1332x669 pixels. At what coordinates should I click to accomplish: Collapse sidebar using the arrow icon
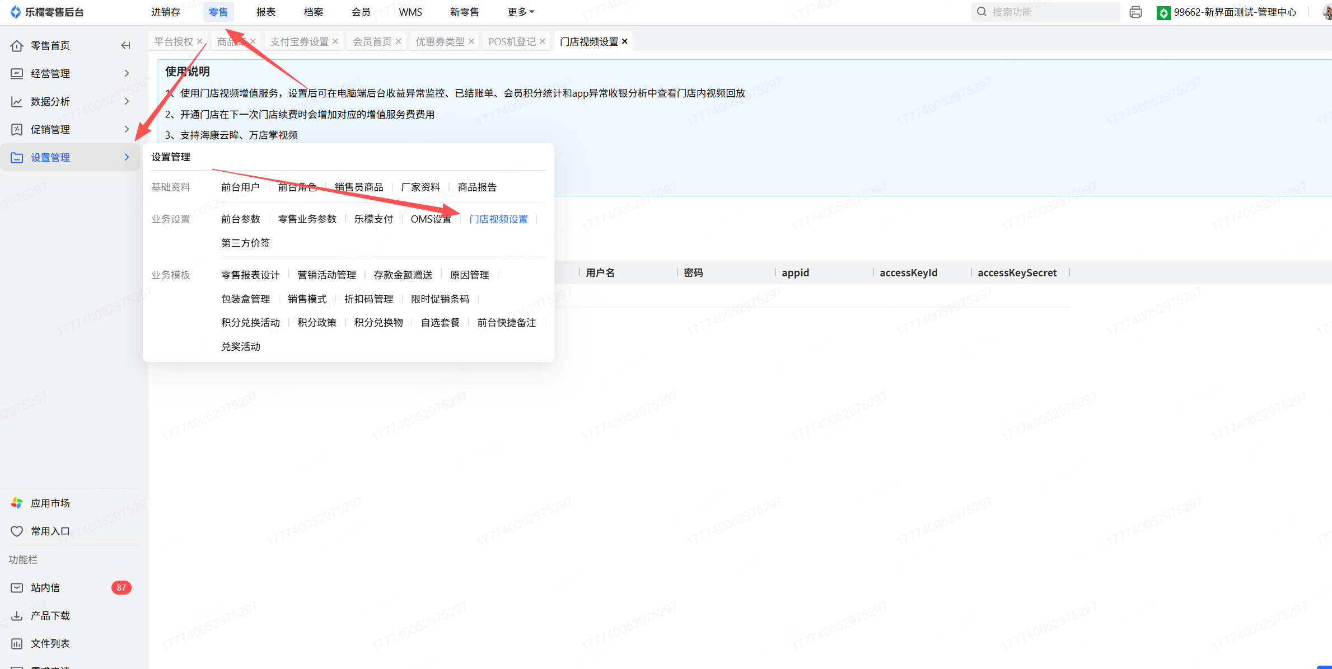pos(126,45)
